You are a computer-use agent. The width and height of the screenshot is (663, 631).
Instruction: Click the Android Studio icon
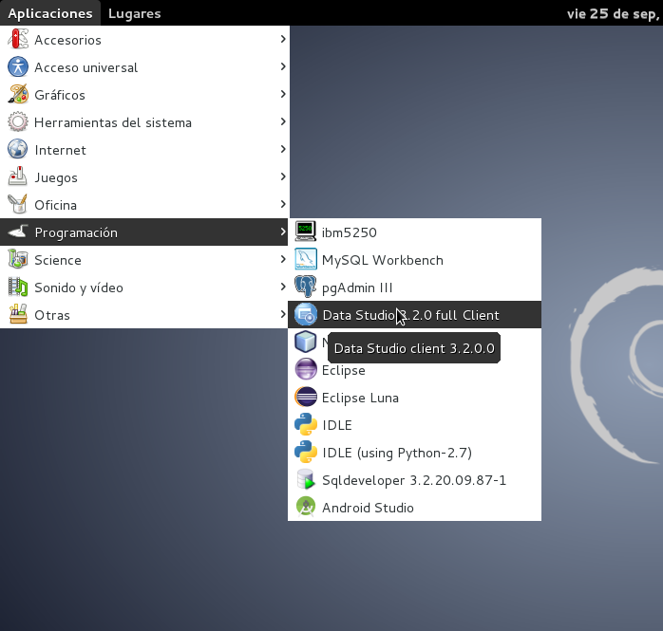tap(305, 508)
